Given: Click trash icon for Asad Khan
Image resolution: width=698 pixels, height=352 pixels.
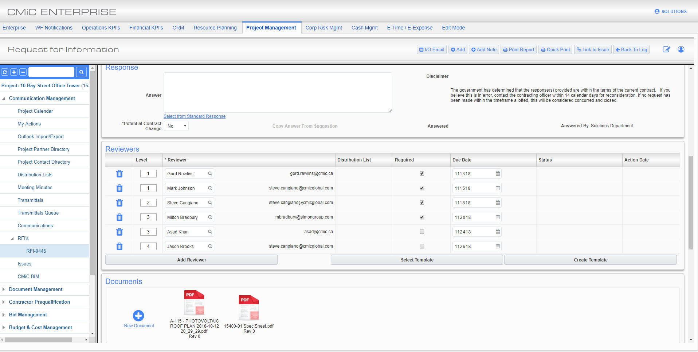Looking at the screenshot, I should coord(119,232).
